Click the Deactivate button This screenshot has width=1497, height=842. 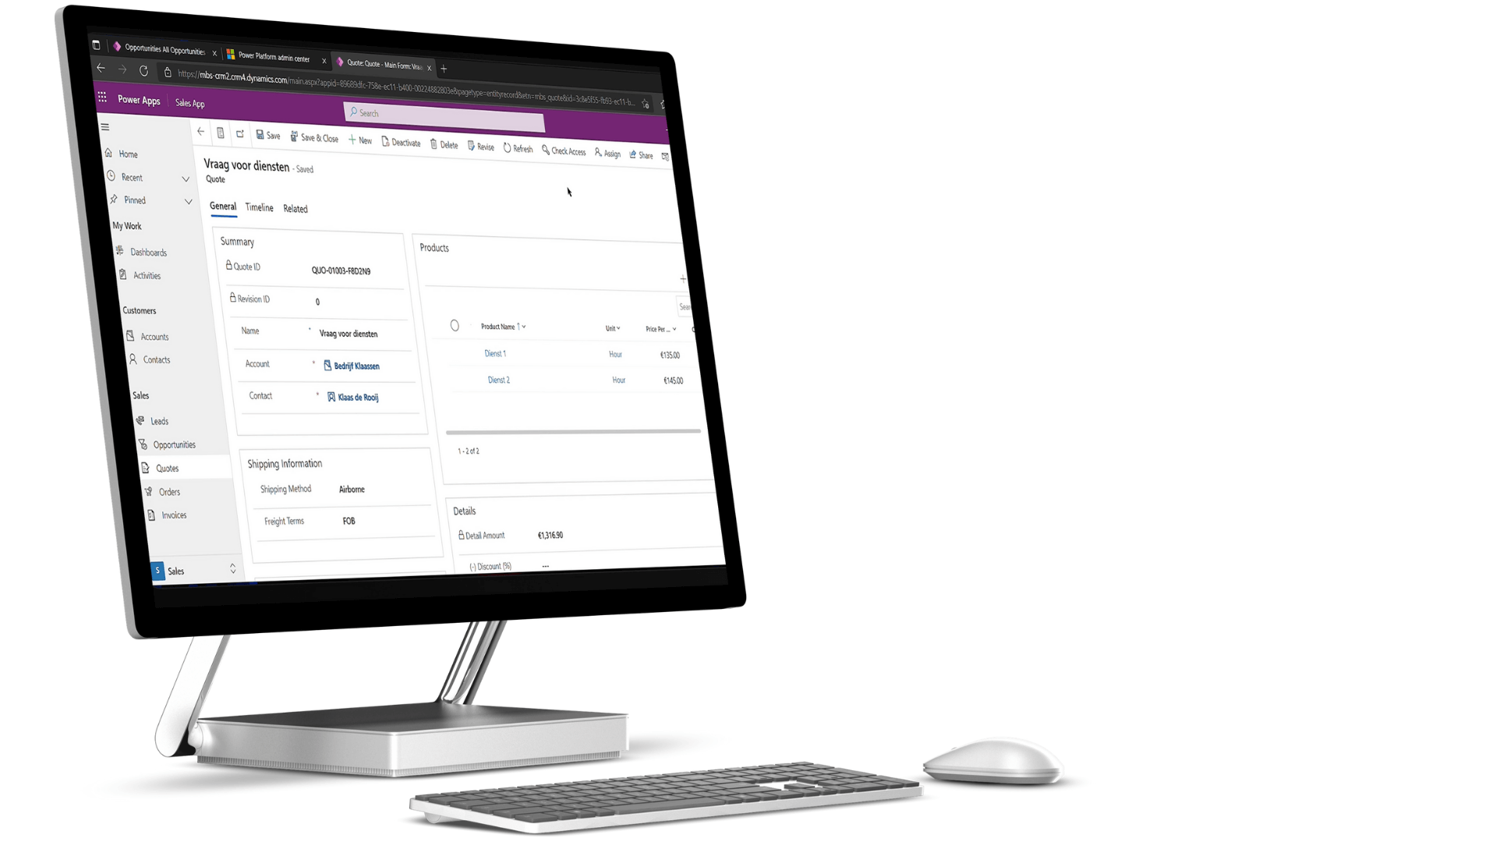[x=402, y=143]
